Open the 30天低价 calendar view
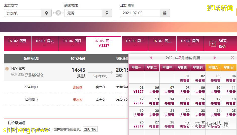Viewport: 237px width, 135px height. coord(218,44)
